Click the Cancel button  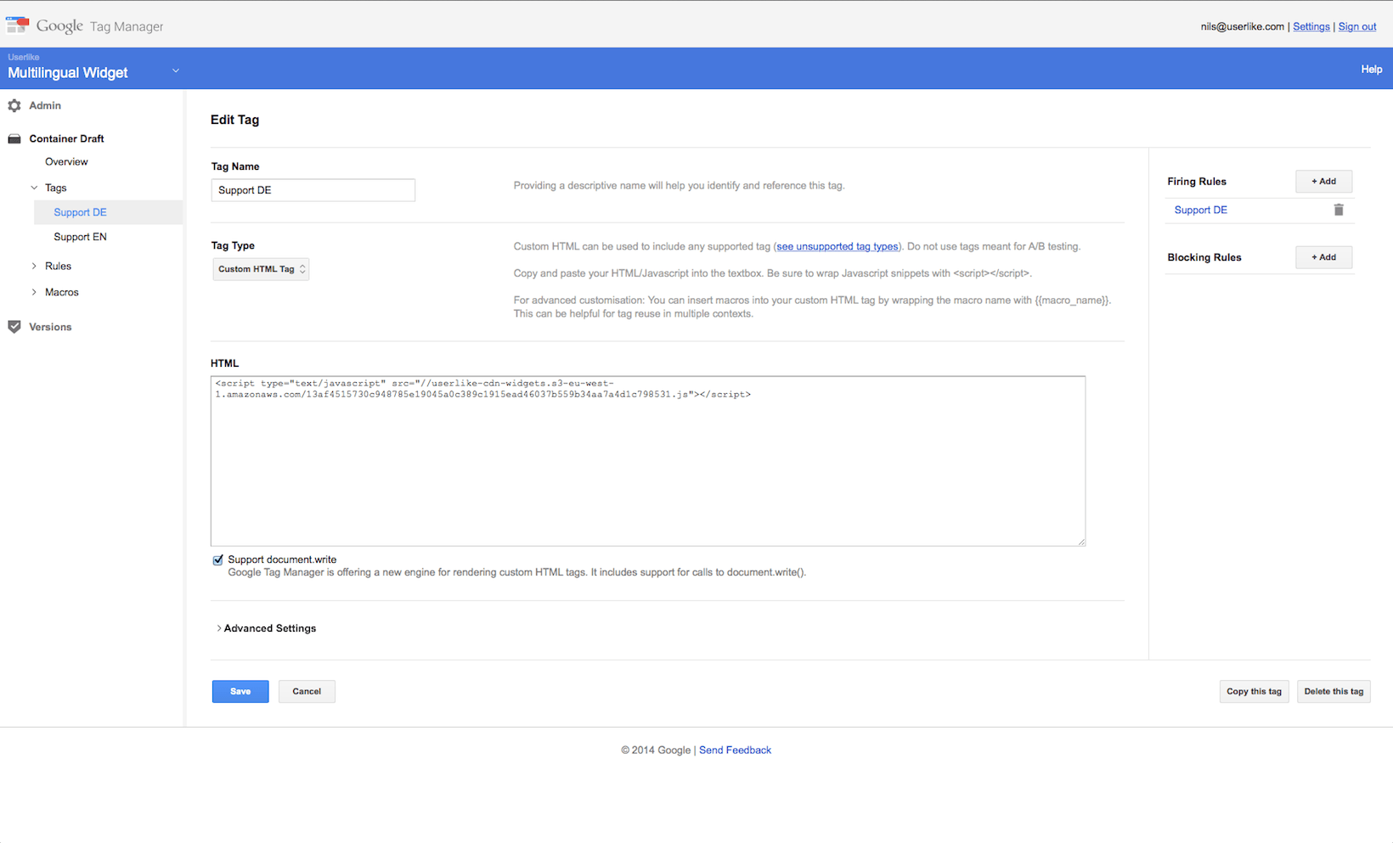[307, 691]
